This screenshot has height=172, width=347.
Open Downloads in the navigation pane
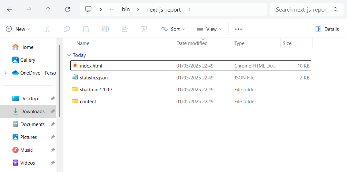point(28,111)
